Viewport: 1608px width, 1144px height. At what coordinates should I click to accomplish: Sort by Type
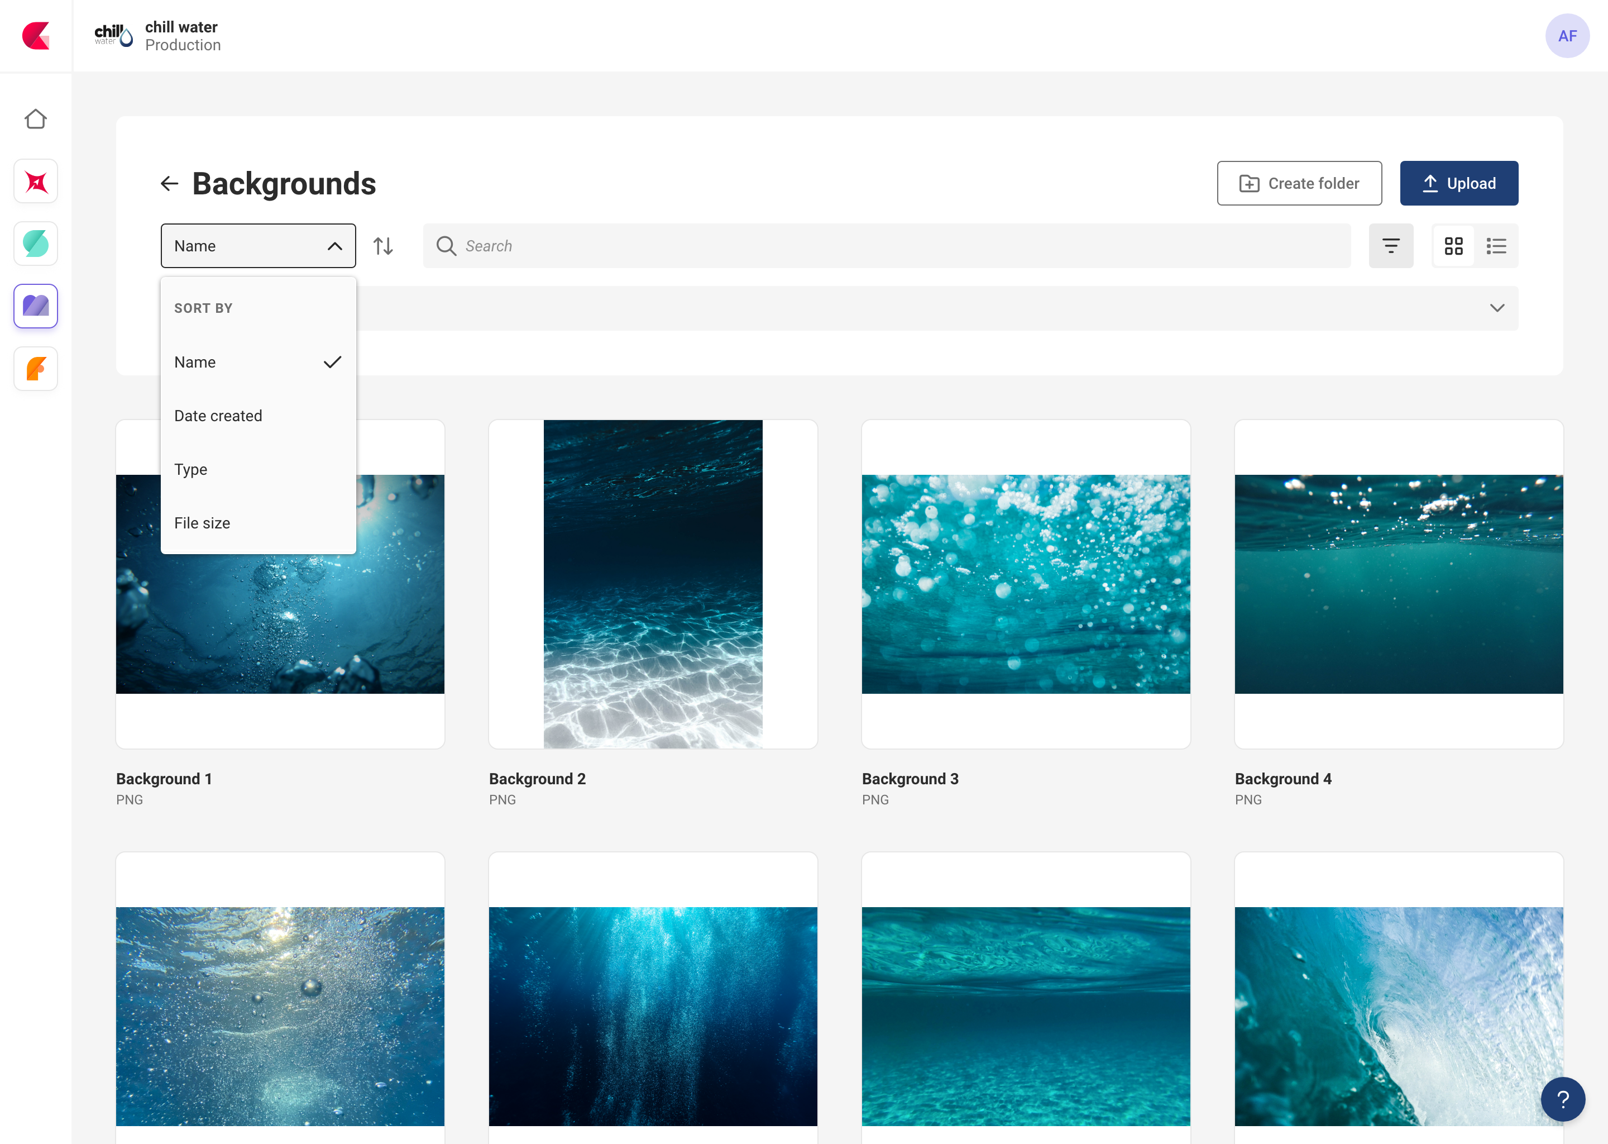point(259,469)
